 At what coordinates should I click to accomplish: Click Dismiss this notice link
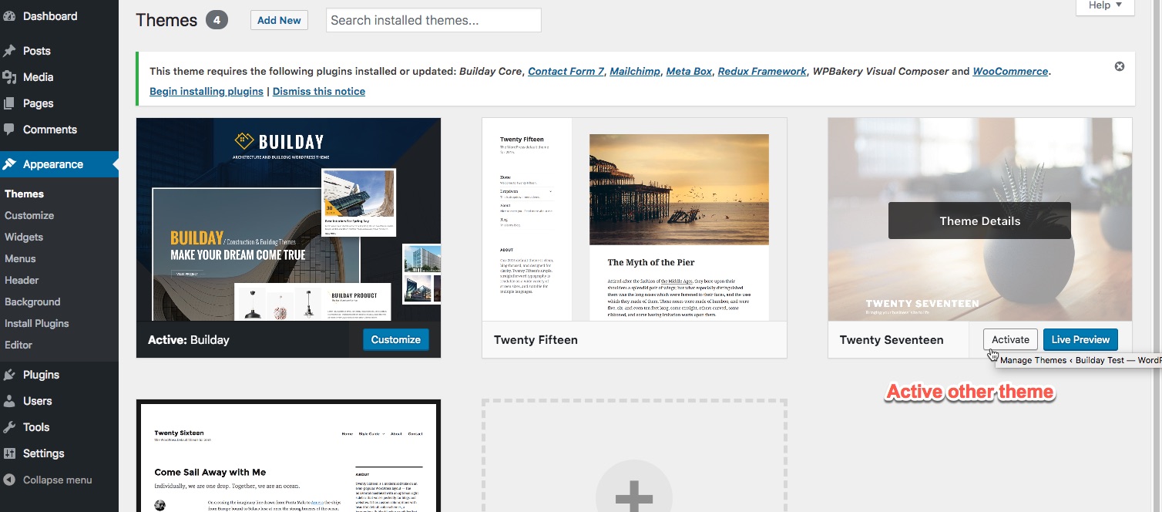click(319, 91)
